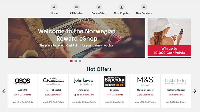This screenshot has width=200, height=112.
Task: Open the lookfantastic.com offer card
Action: (x=176, y=91)
